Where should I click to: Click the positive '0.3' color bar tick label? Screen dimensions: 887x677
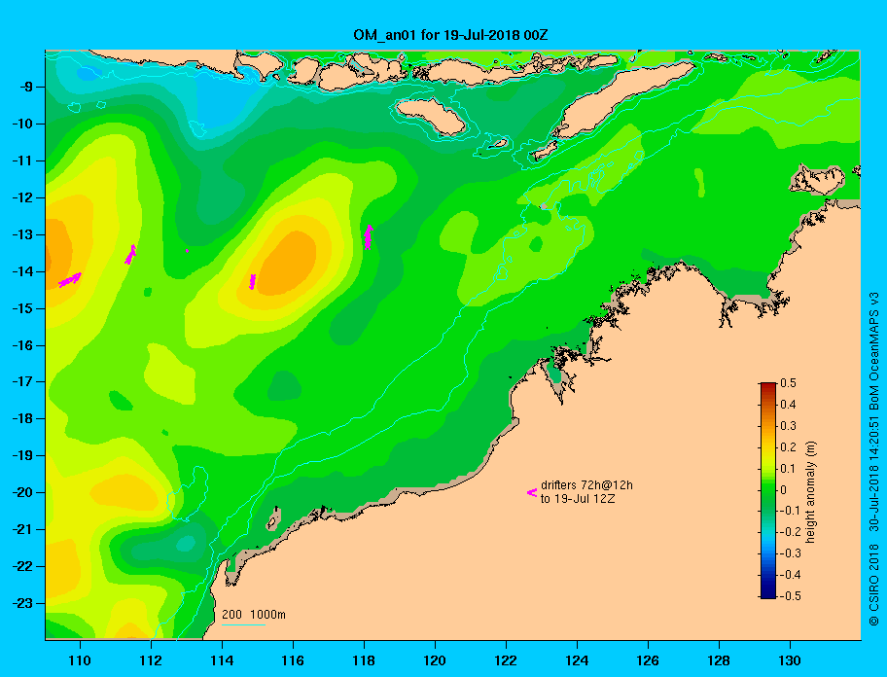coord(788,426)
